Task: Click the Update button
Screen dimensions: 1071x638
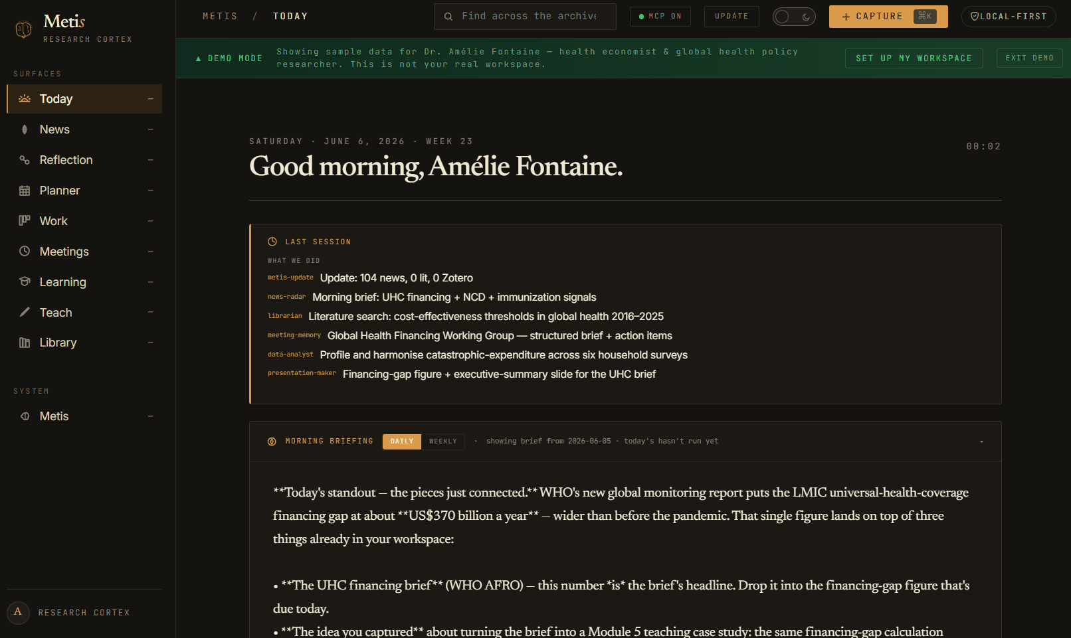Action: (x=731, y=17)
